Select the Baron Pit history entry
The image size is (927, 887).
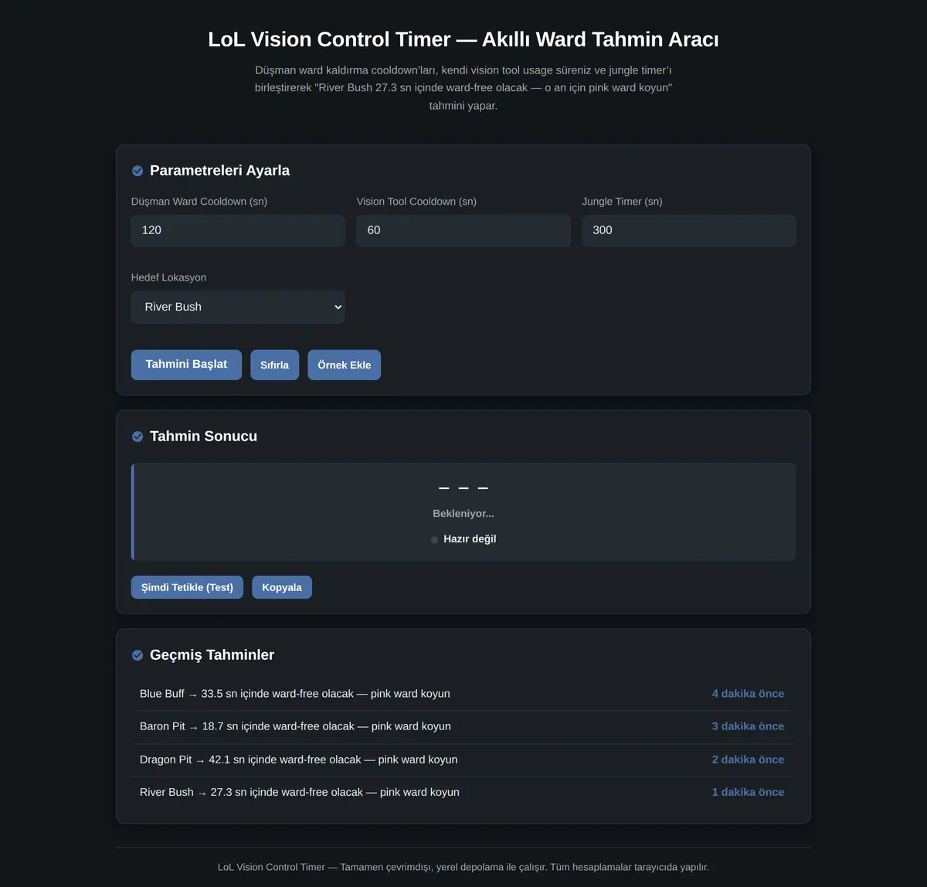coord(462,726)
